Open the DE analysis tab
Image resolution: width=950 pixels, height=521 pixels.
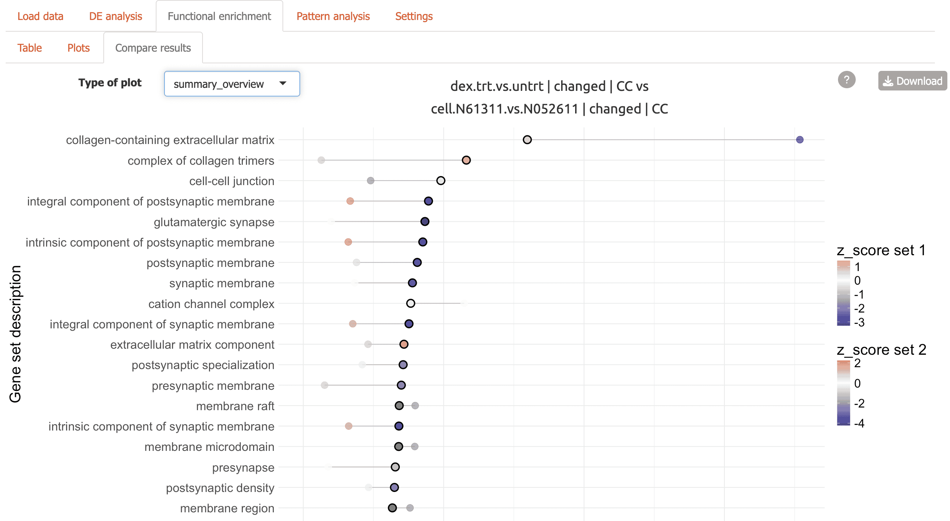pyautogui.click(x=115, y=16)
